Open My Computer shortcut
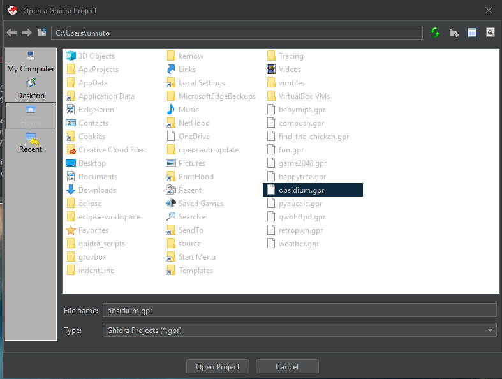Viewport: 502px width, 379px height. coord(31,62)
